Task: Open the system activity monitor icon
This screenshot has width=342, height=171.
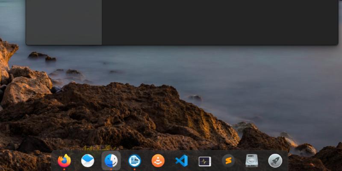Action: click(x=205, y=161)
